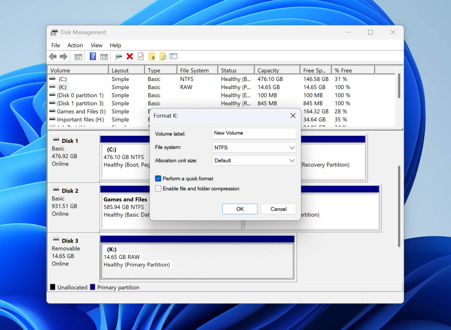Viewport: 451px width, 330px height.
Task: Click the volume list vertical scrollbar
Action: coord(399,86)
